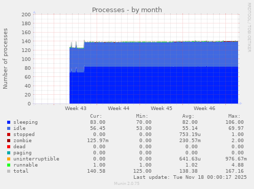Click the 'Number of processes' axis label
Image resolution: width=254 pixels, height=189 pixels.
tap(5, 59)
